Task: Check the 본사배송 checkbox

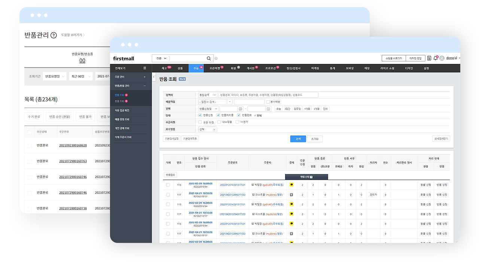Action: 268,102
